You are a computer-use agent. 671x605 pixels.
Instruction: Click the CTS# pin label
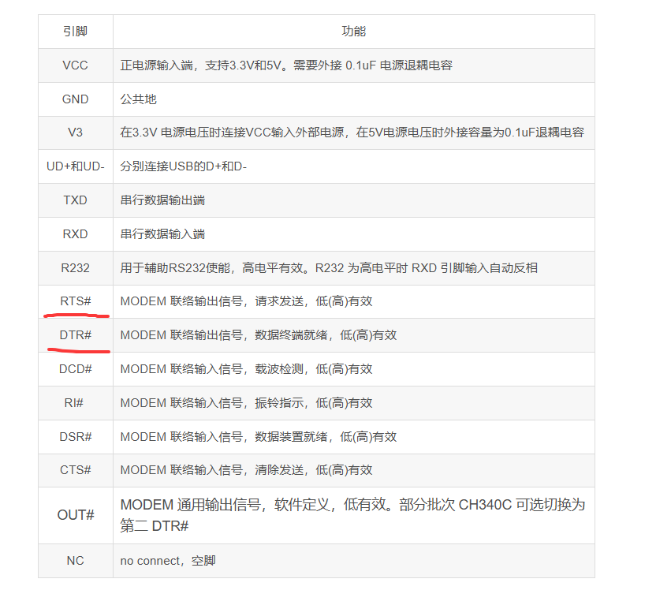coord(76,470)
